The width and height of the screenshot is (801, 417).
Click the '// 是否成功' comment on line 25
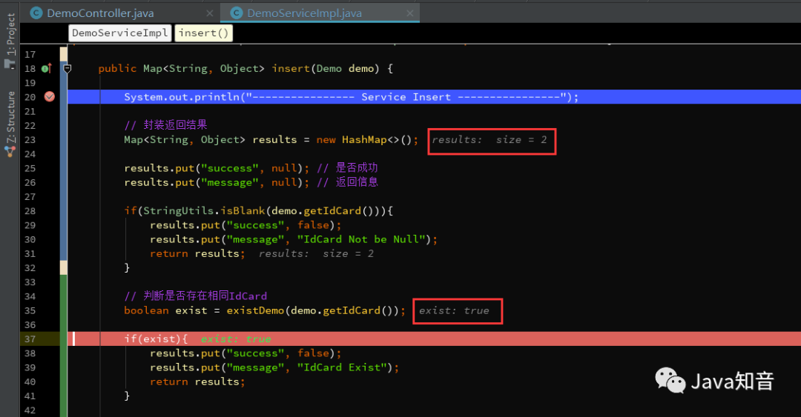(347, 168)
